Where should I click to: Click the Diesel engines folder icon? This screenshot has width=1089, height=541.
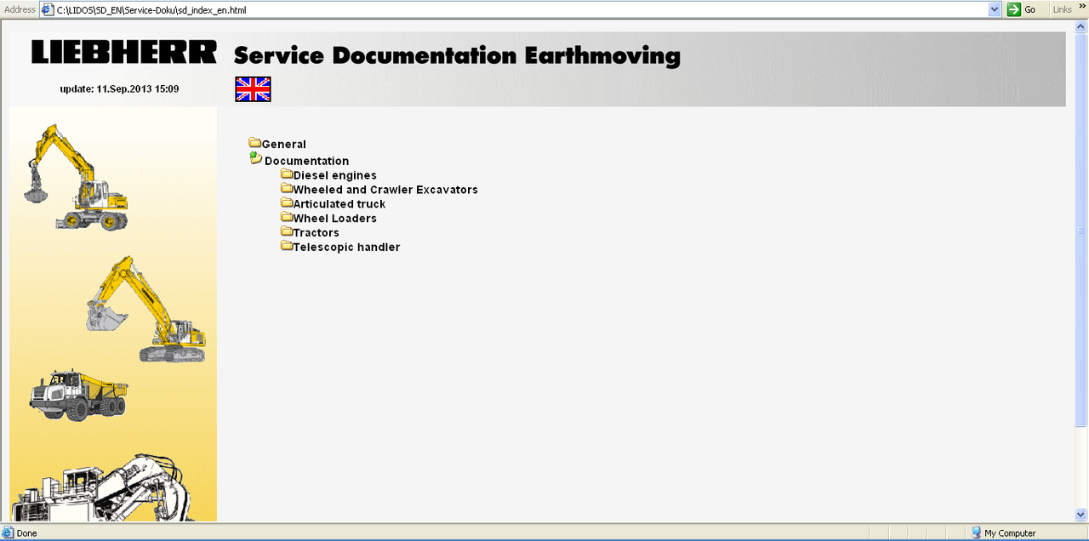[x=287, y=174]
